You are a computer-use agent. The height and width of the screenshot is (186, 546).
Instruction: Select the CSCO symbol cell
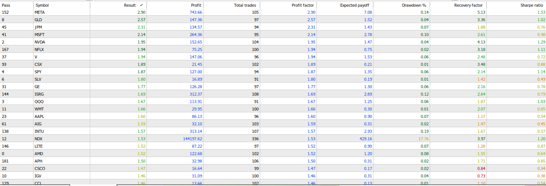click(x=61, y=169)
